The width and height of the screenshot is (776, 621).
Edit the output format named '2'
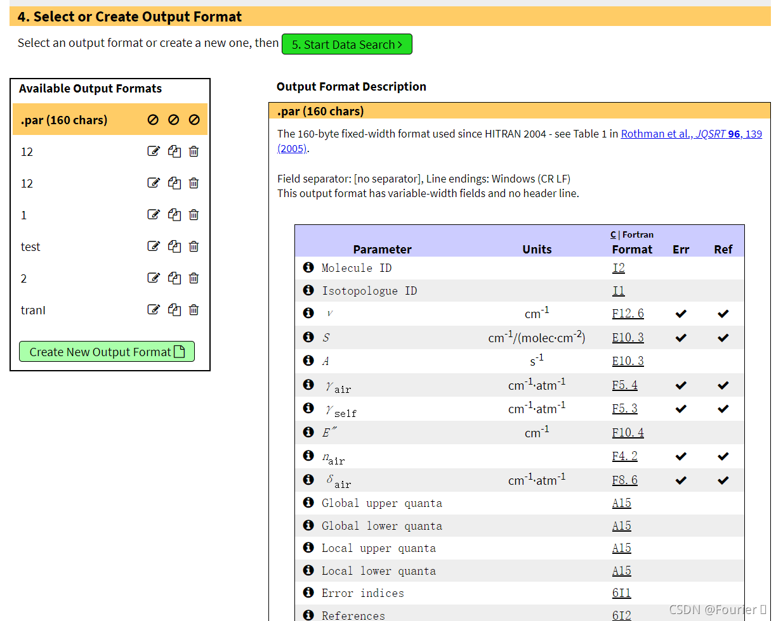click(x=154, y=278)
